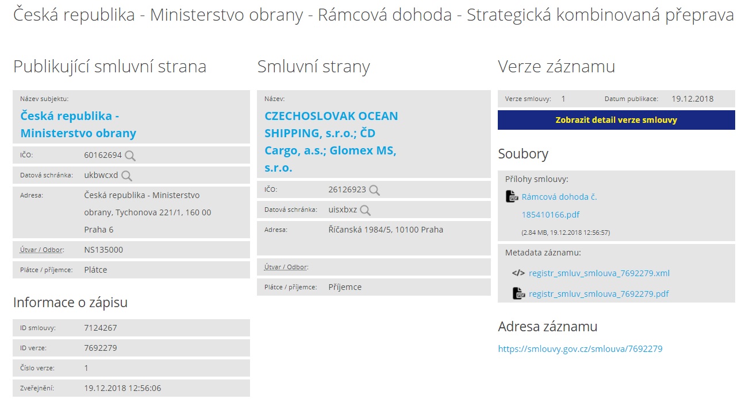The image size is (753, 399).
Task: Click the PDF file icon for Rámcová dohoda attachment
Action: pyautogui.click(x=512, y=197)
